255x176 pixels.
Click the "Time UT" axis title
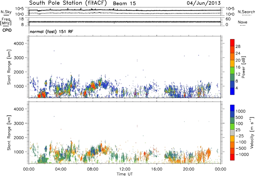[x=125, y=174]
